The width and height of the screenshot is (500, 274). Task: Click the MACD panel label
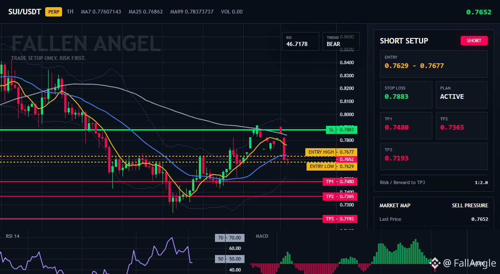[x=262, y=236]
